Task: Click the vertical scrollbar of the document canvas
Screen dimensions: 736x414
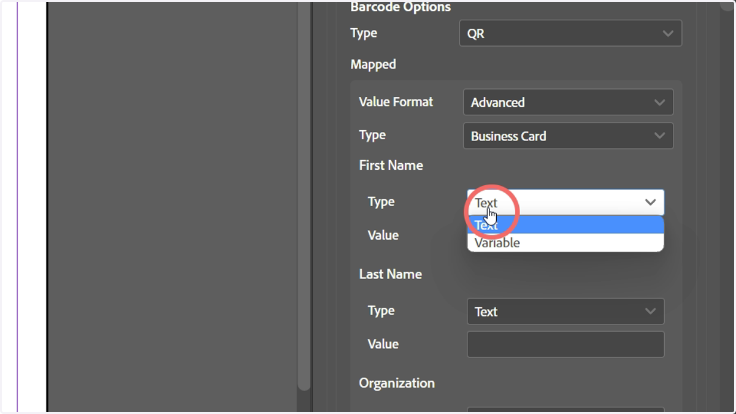Action: point(304,196)
